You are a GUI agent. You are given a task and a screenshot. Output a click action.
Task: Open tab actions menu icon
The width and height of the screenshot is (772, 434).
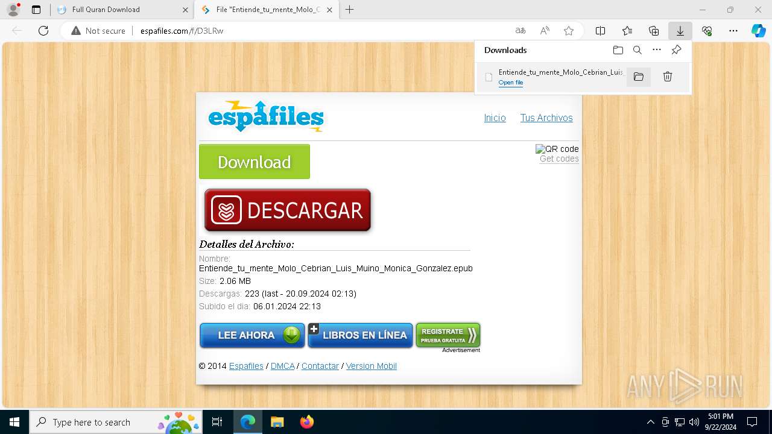36,10
